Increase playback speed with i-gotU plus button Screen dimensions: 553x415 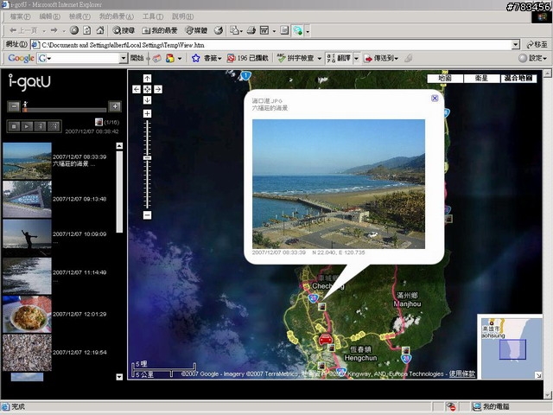click(x=115, y=106)
